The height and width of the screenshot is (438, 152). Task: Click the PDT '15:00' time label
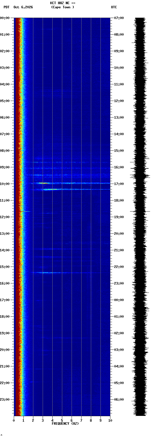click(5, 267)
